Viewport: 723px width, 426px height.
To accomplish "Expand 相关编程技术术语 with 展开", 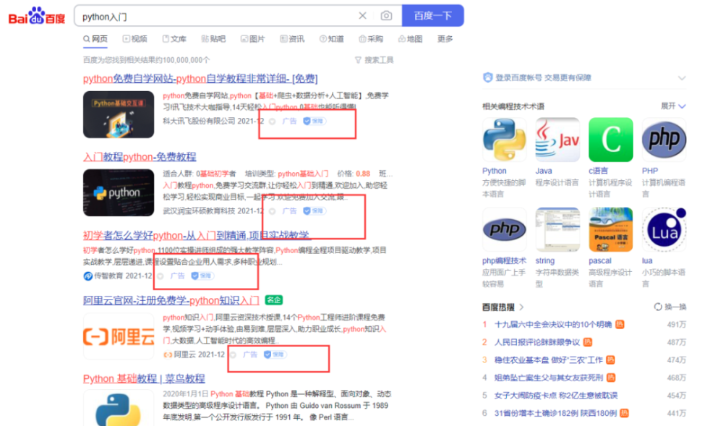I will coord(673,106).
